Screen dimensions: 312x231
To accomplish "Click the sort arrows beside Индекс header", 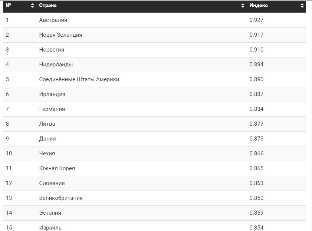I will pos(302,6).
